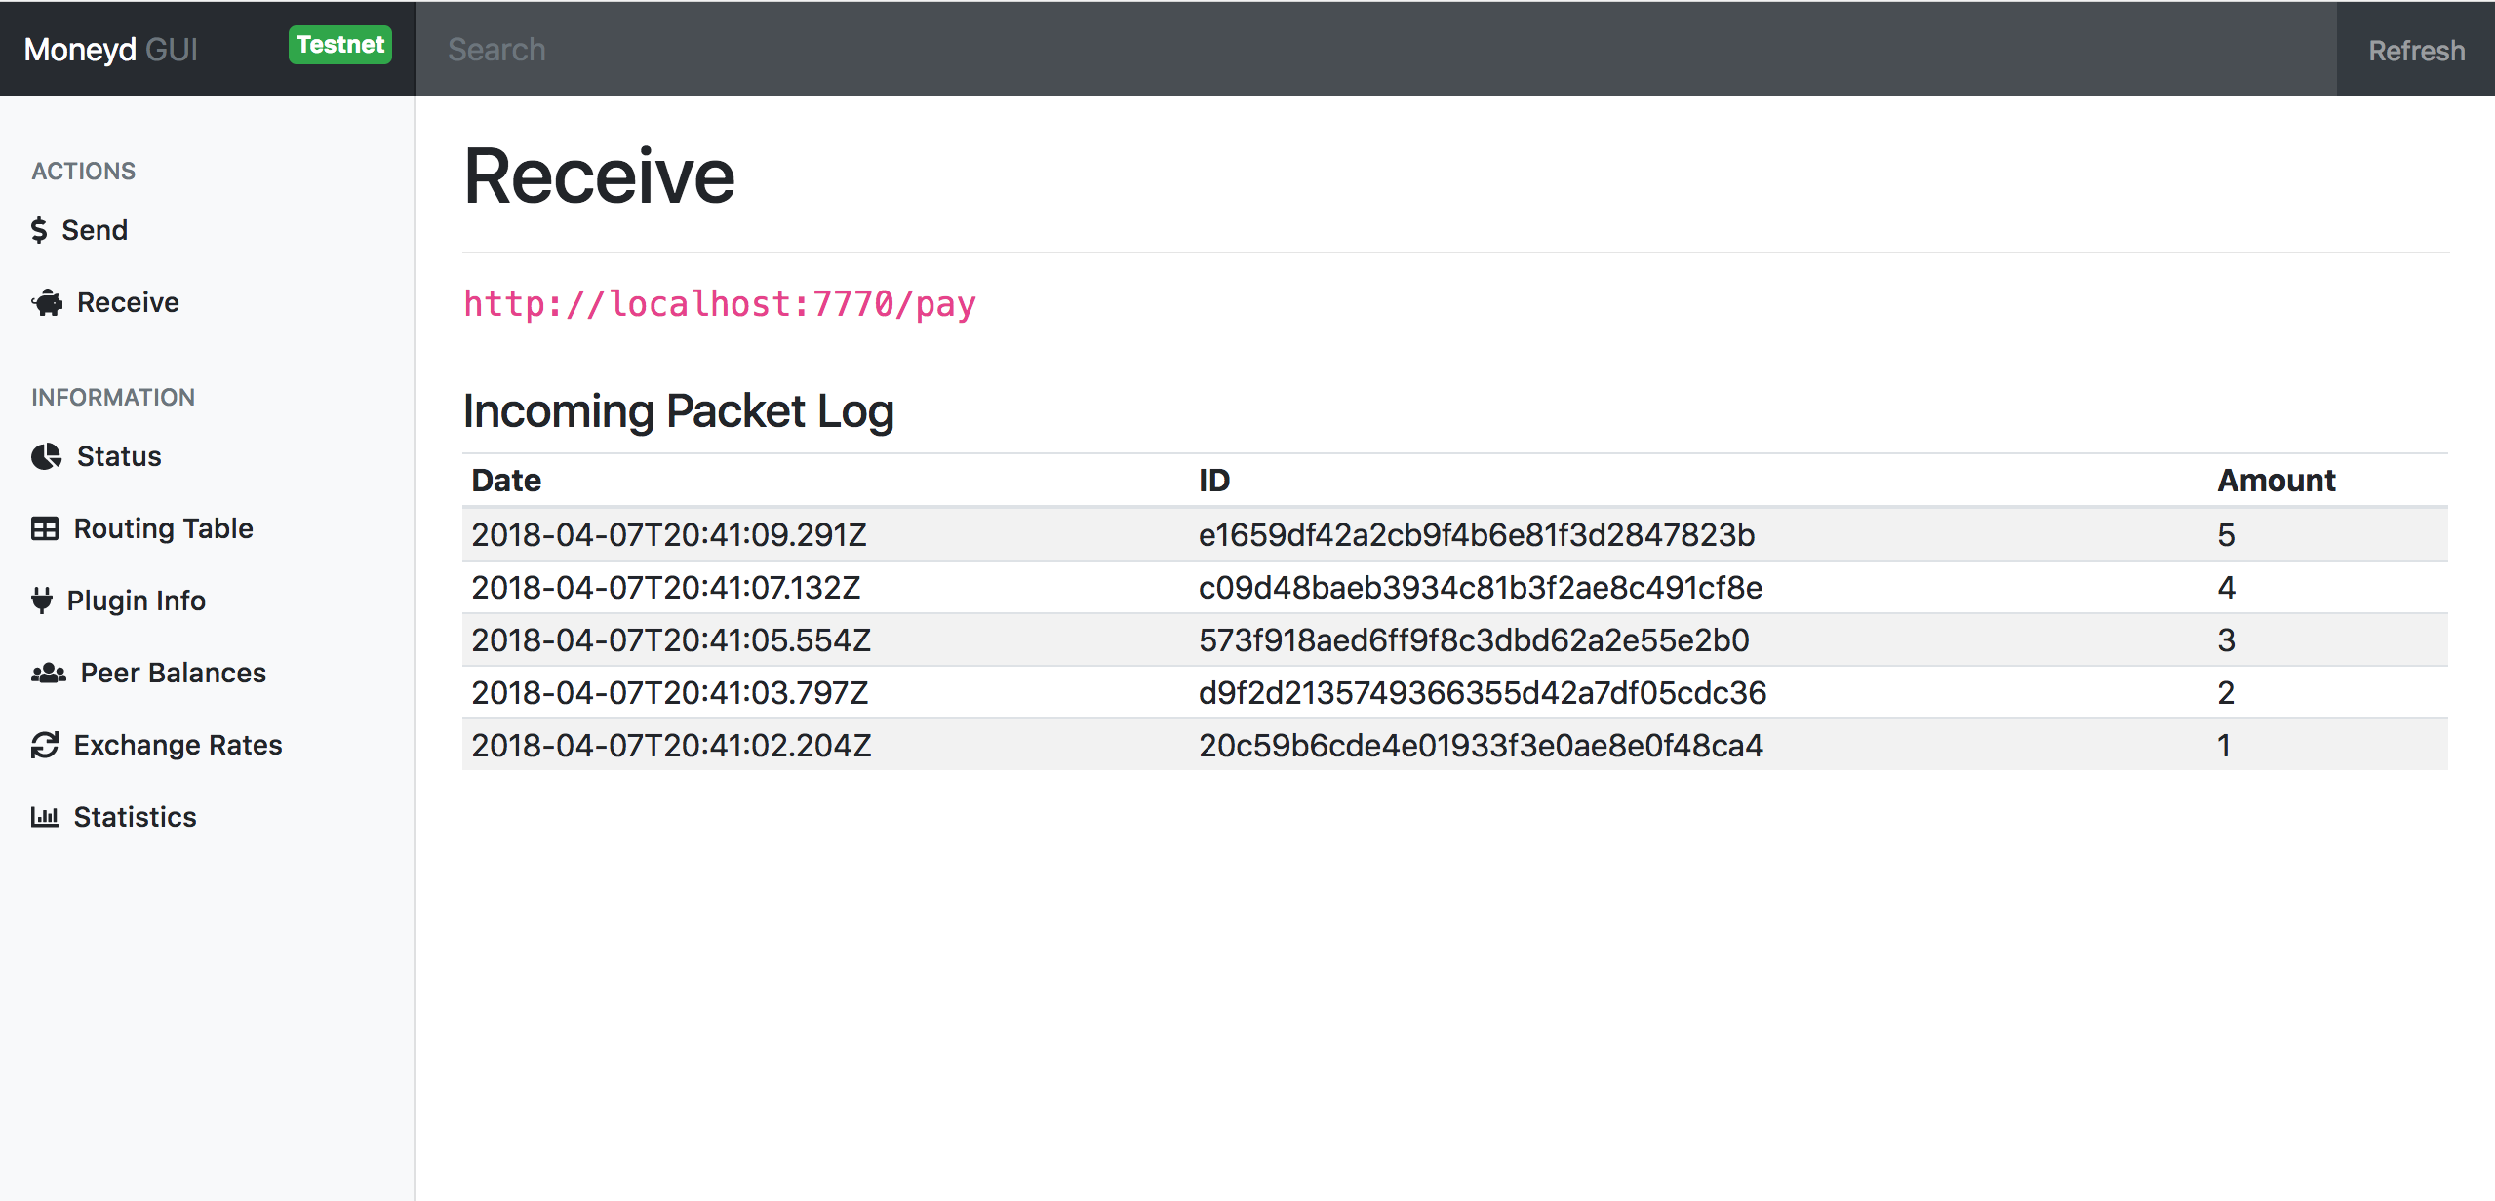Click the Date column header
Image resolution: width=2495 pixels, height=1201 pixels.
pyautogui.click(x=506, y=481)
